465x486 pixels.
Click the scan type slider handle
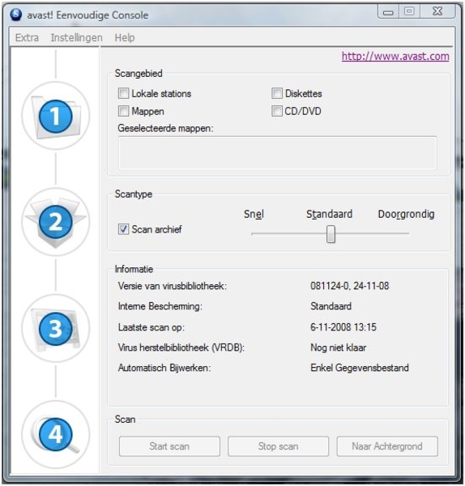pyautogui.click(x=331, y=234)
